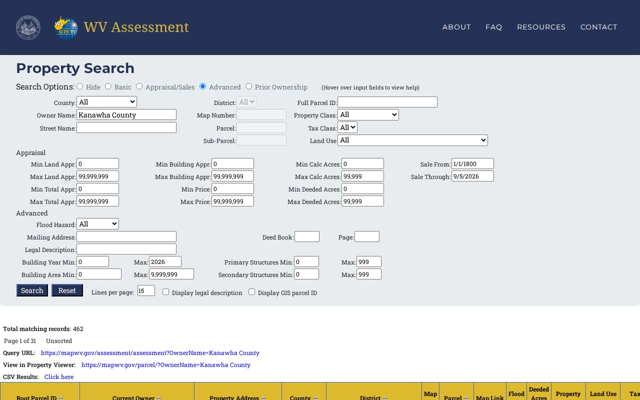Open the County dropdown
This screenshot has width=640, height=400.
[x=106, y=102]
